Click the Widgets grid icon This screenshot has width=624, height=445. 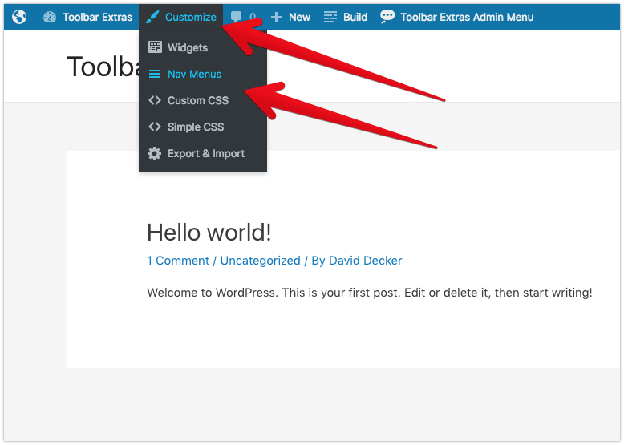click(155, 47)
